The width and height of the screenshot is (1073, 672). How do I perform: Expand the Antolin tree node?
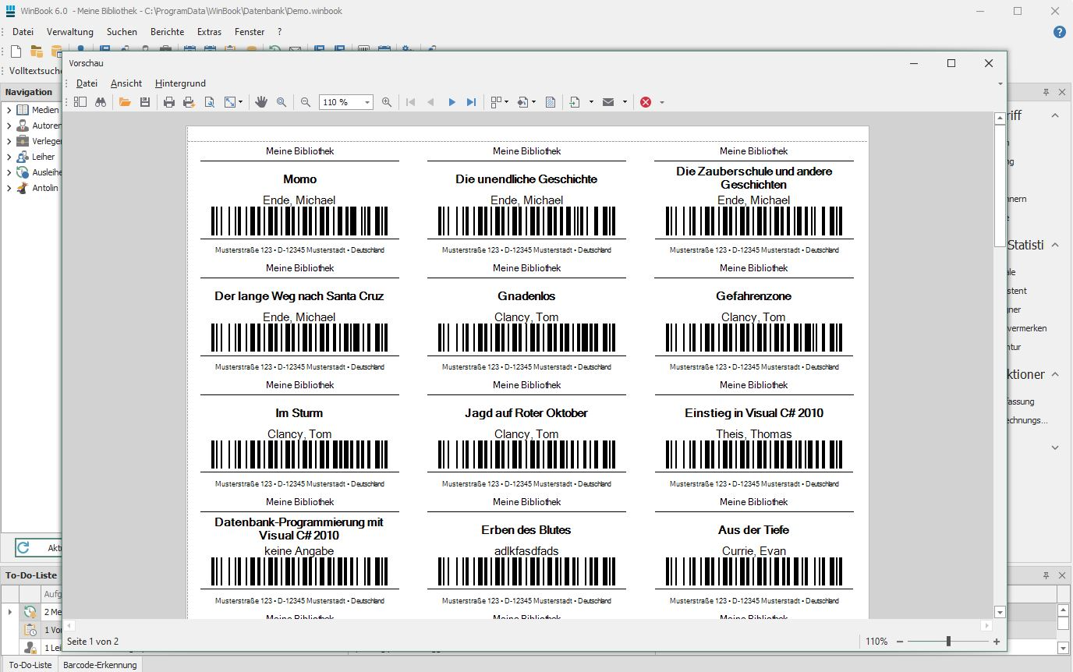click(9, 188)
